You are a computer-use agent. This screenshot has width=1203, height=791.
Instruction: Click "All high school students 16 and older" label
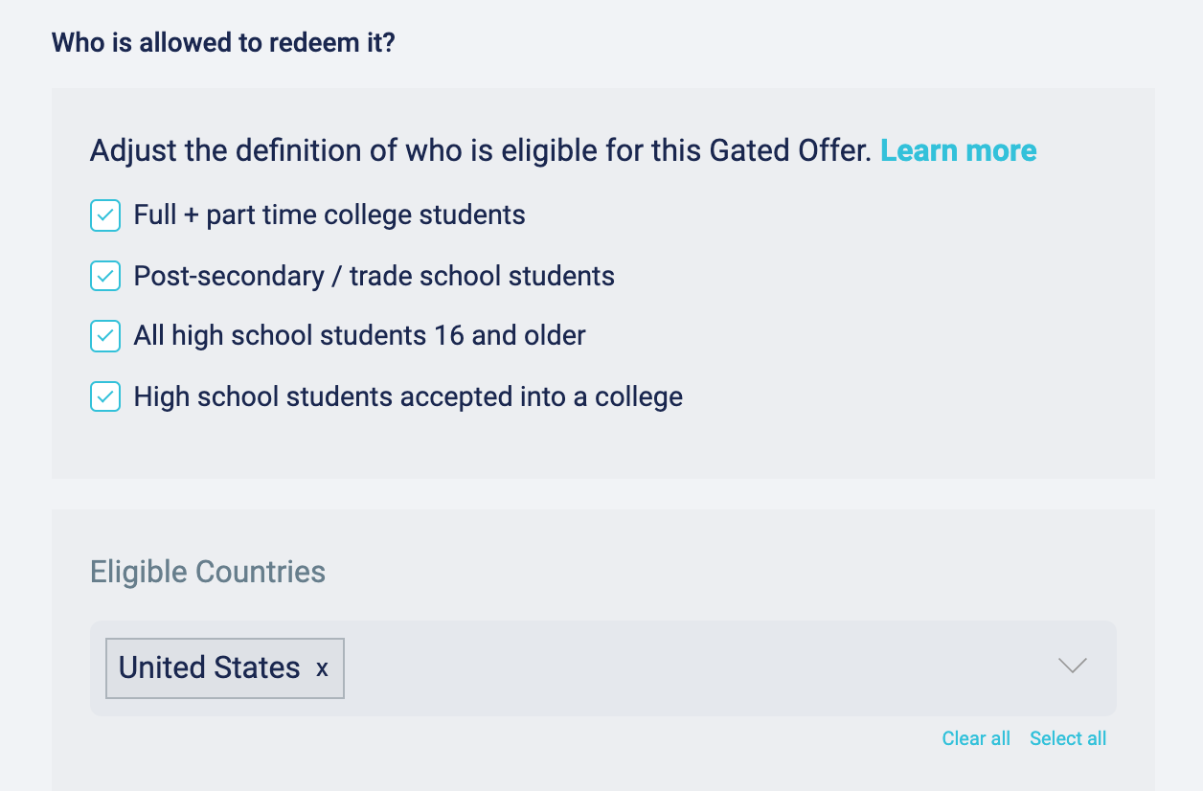tap(359, 336)
